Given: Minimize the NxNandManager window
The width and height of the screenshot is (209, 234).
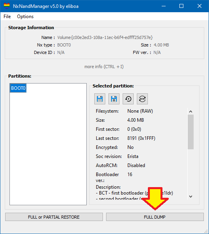Looking at the screenshot, I should tap(164, 6).
